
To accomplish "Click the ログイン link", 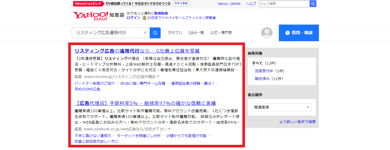I will pyautogui.click(x=133, y=18).
